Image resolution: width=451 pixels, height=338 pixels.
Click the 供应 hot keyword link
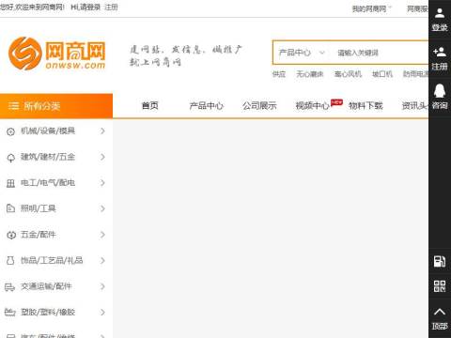279,74
